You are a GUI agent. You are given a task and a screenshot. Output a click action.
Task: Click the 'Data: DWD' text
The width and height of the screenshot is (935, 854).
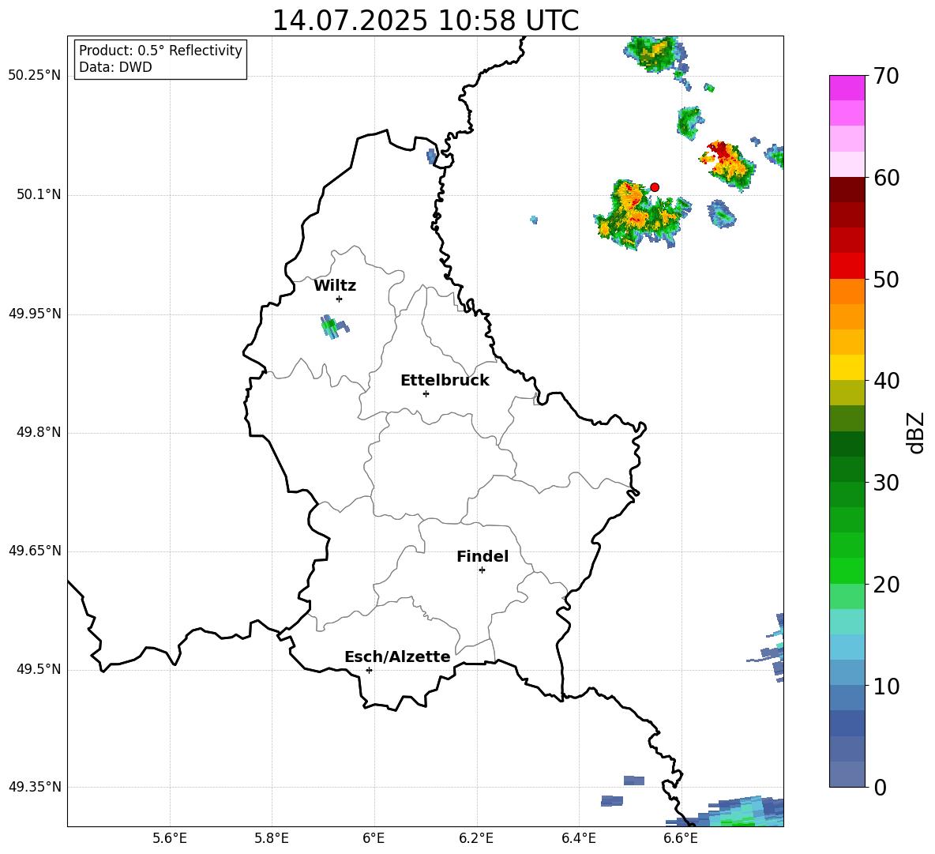pos(115,67)
